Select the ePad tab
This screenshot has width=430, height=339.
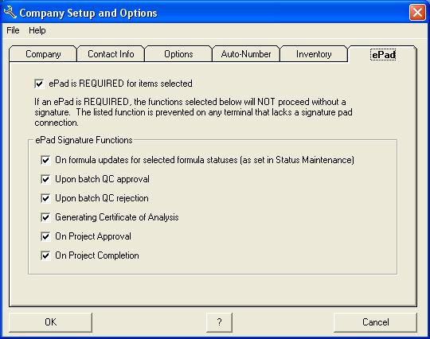click(x=383, y=55)
